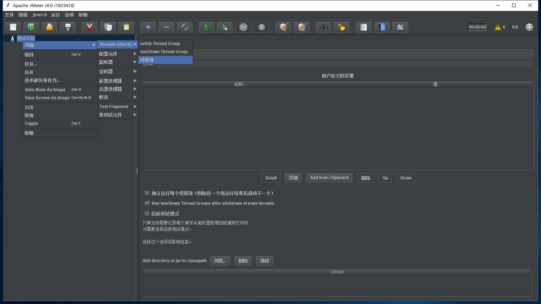Click the Detail button
This screenshot has width=541, height=304.
[x=271, y=178]
